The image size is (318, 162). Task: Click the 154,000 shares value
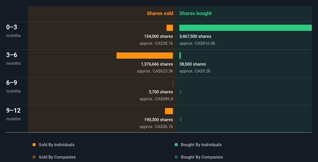coord(158,36)
